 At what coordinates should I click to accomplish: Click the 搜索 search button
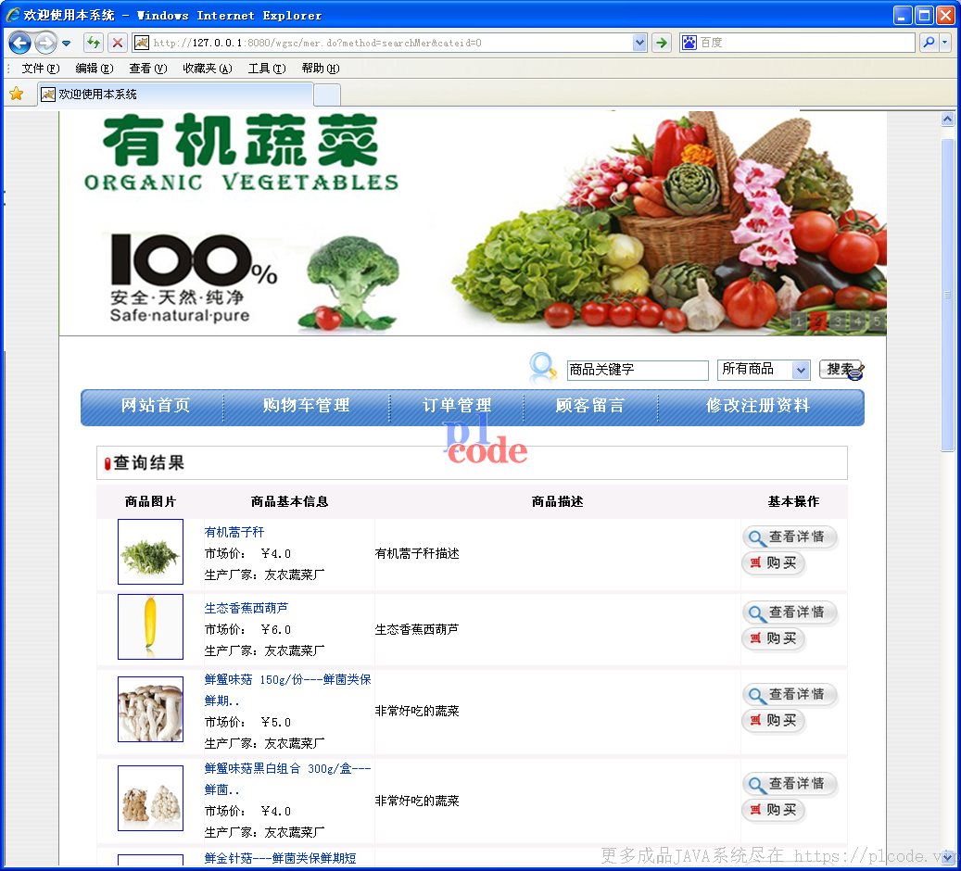point(841,370)
